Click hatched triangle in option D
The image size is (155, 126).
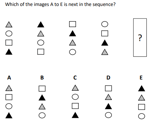pos(108,97)
